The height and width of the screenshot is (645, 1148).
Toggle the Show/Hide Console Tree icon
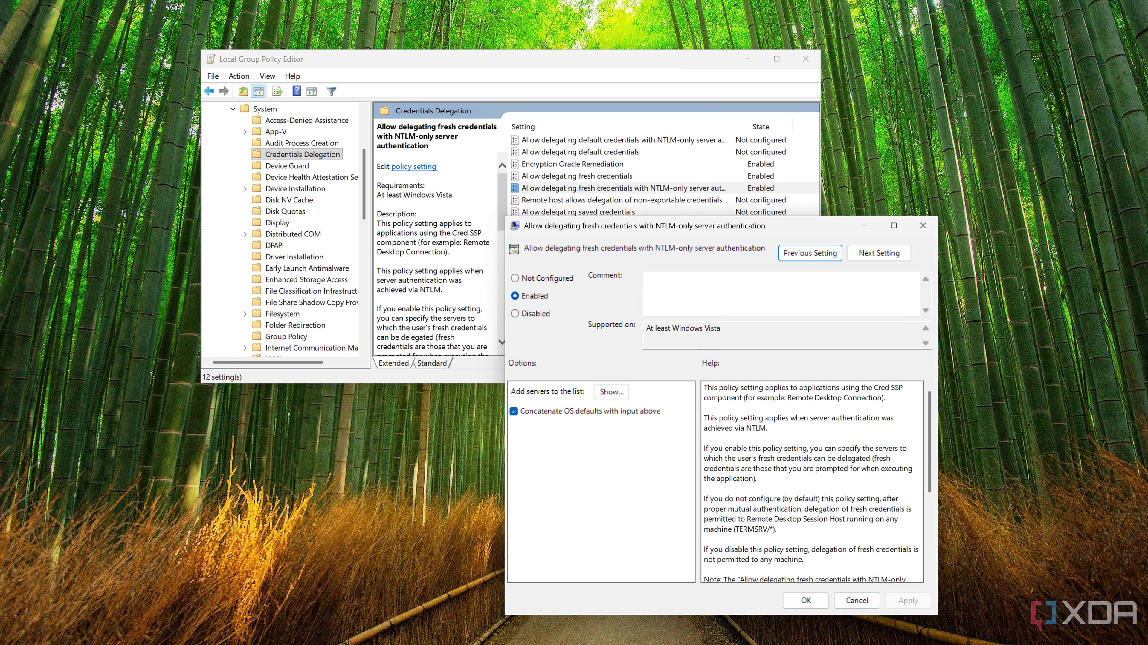pyautogui.click(x=259, y=91)
